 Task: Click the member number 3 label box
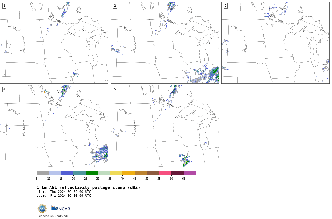click(225, 6)
